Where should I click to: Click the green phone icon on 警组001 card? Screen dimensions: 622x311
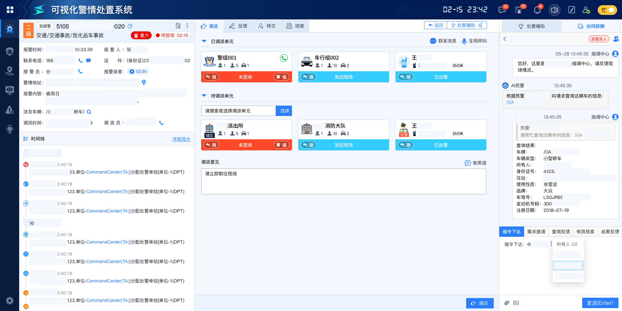284,58
